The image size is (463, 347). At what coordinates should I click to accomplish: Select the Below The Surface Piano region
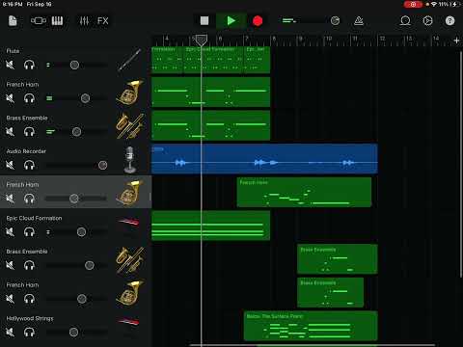click(311, 326)
